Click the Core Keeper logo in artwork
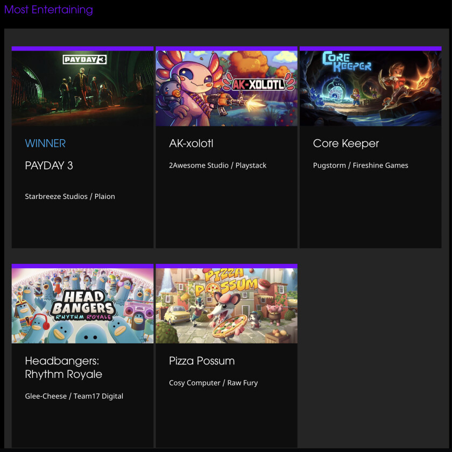 click(347, 62)
